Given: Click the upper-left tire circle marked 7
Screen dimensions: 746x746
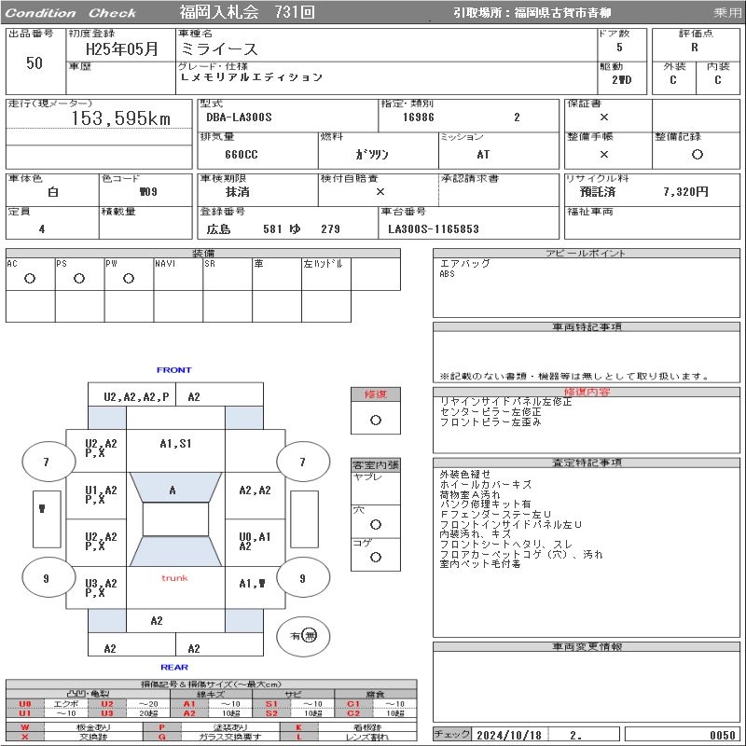Looking at the screenshot, I should (x=47, y=462).
